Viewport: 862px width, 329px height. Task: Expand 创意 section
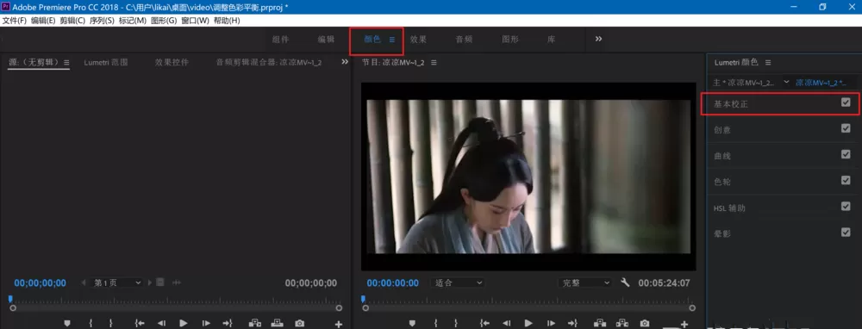(721, 130)
